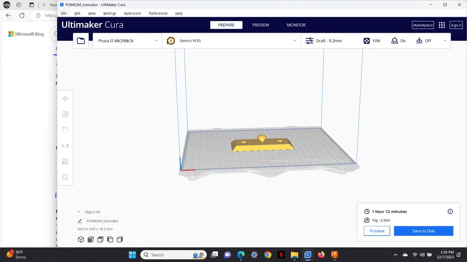Click the 100.0 x 50.0 x 18.5 mm dimensions text
Image resolution: width=467 pixels, height=262 pixels.
pyautogui.click(x=95, y=229)
